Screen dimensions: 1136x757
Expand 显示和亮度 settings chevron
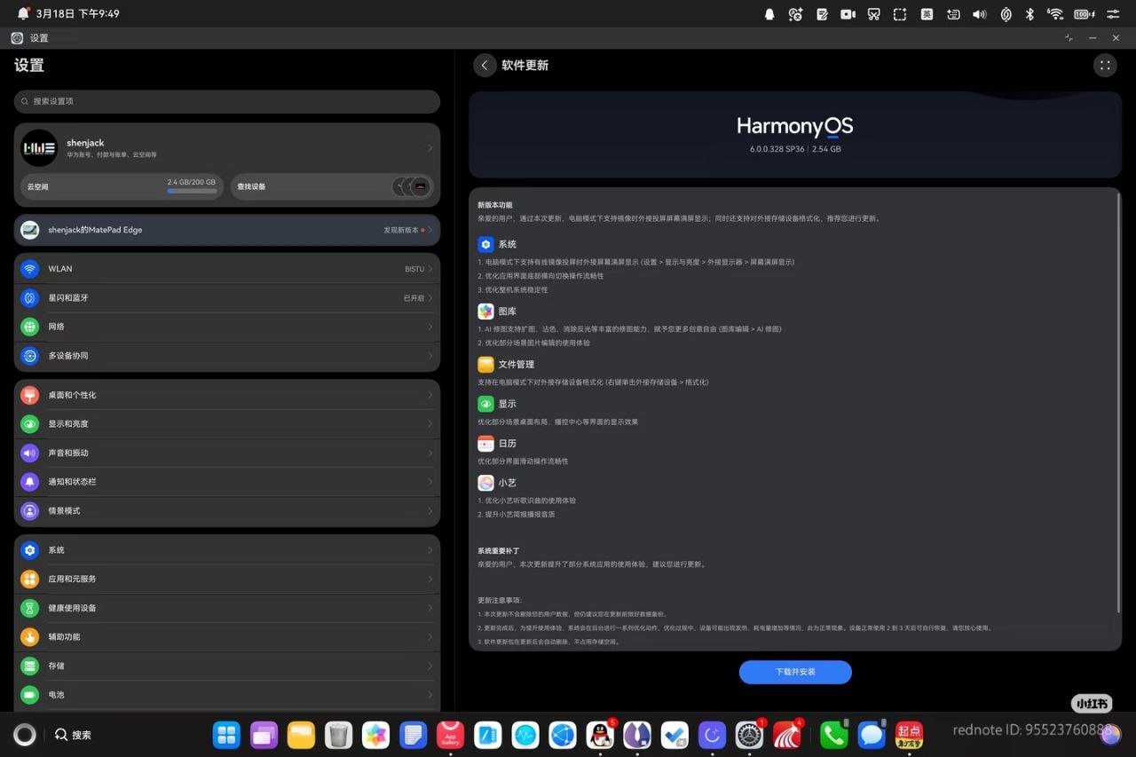(430, 424)
